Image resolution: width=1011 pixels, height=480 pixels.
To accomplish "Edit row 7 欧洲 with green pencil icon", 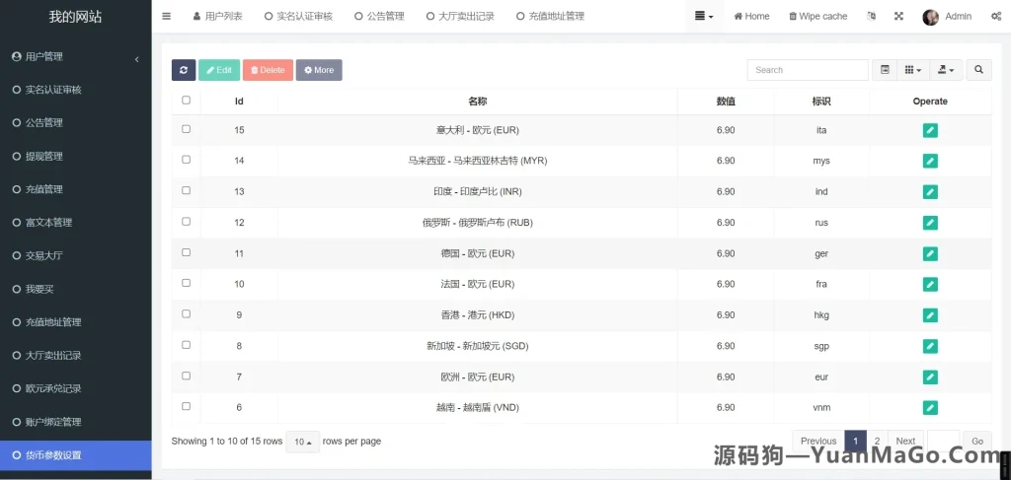I will (x=930, y=377).
